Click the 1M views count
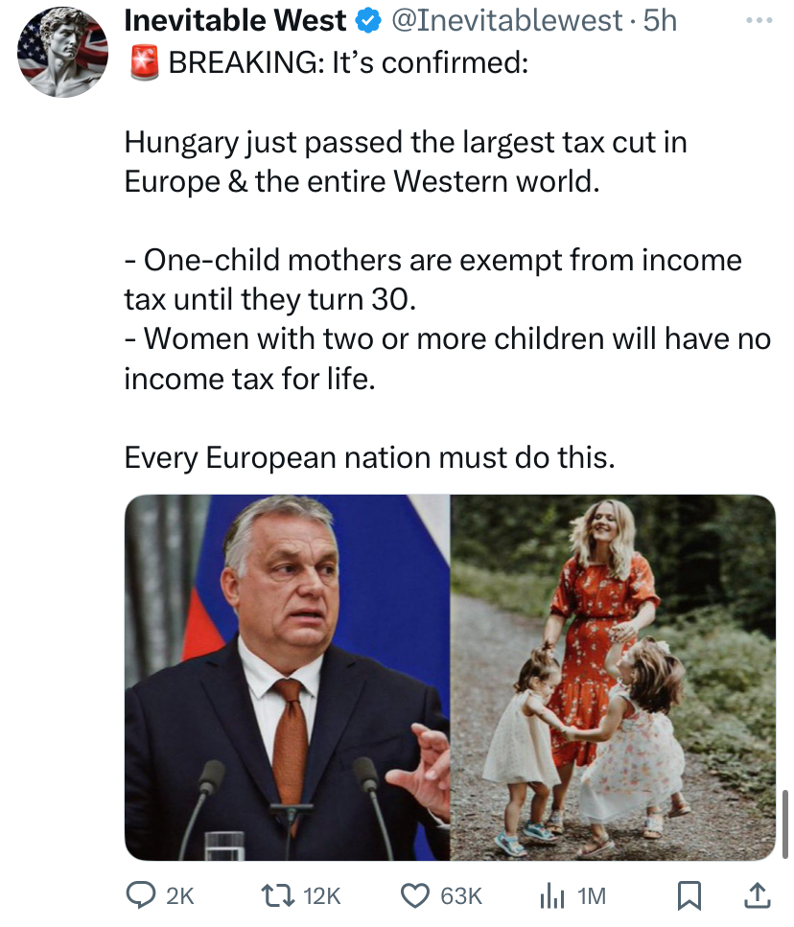This screenshot has height=927, width=794. click(x=592, y=896)
